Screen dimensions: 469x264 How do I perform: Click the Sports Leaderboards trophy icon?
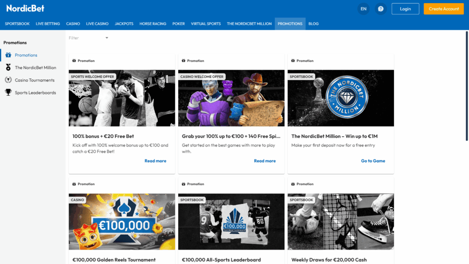tap(8, 93)
